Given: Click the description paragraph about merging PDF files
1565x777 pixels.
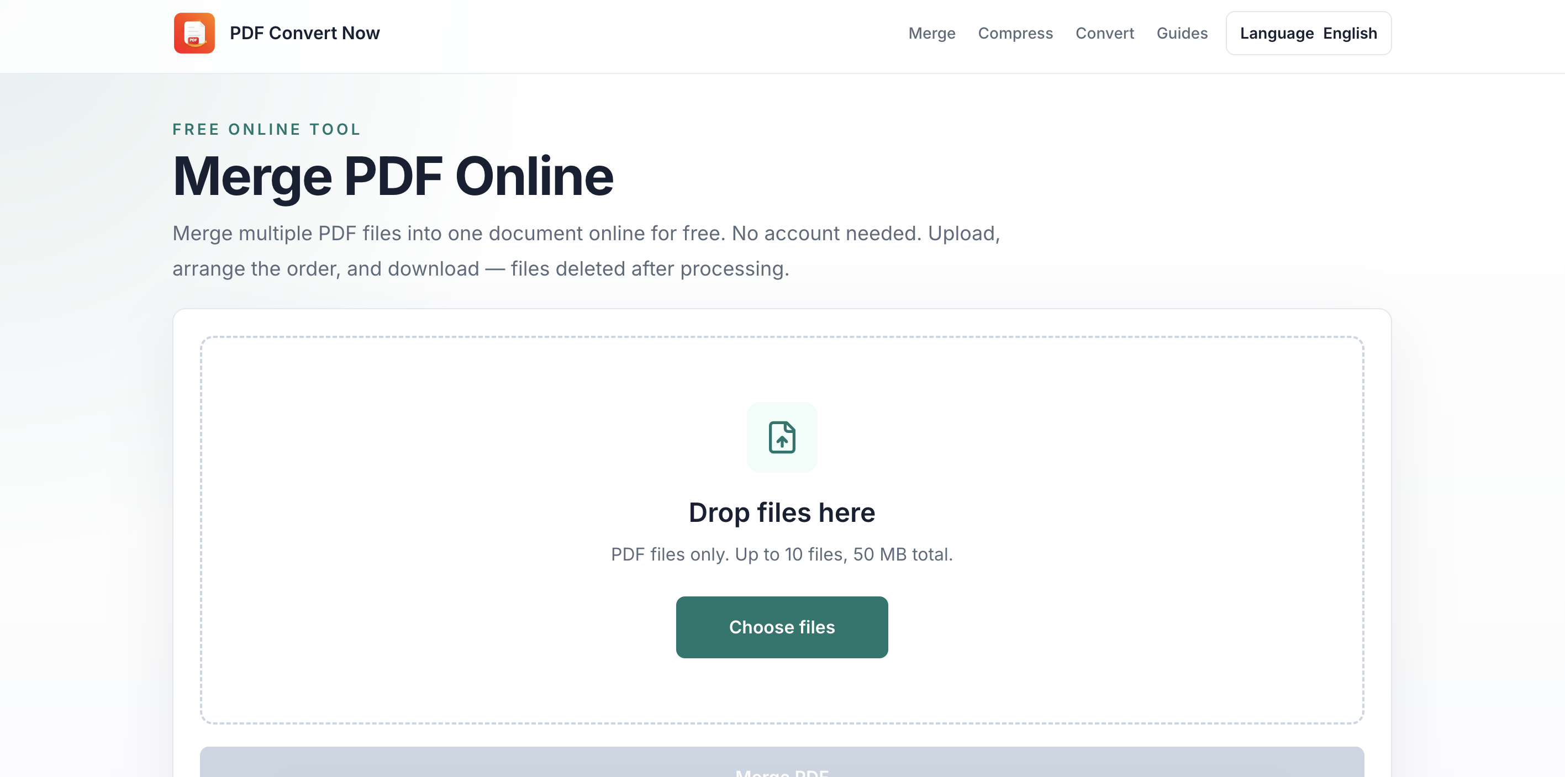Looking at the screenshot, I should (586, 251).
